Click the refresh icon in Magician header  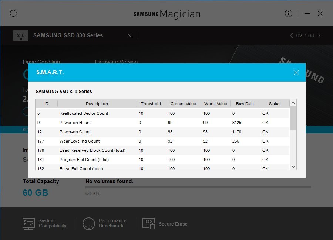coord(13,13)
